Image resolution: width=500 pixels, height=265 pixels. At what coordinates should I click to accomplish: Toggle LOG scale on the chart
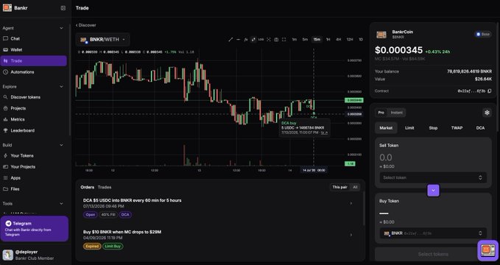pos(261,40)
